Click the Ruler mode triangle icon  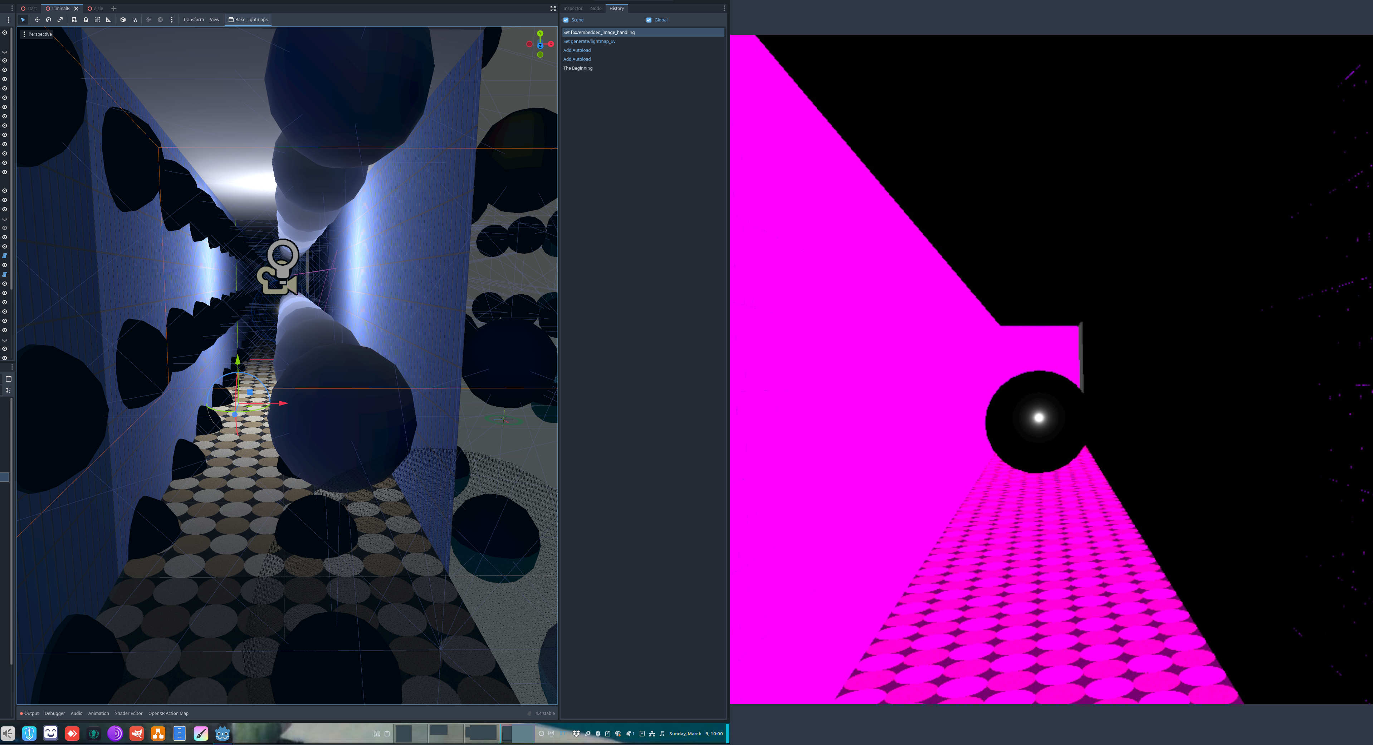click(x=109, y=20)
